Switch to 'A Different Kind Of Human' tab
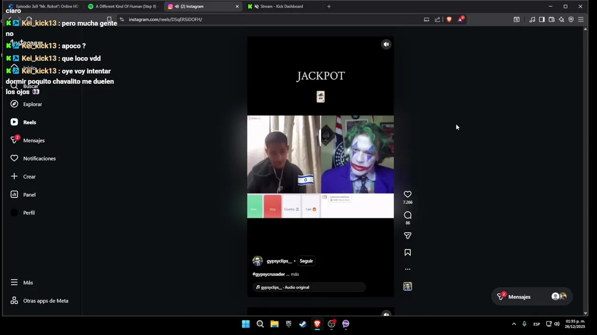This screenshot has width=597, height=335. click(x=124, y=7)
